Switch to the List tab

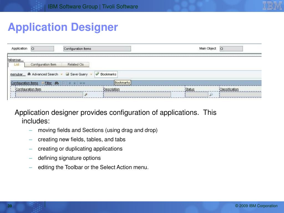(16, 64)
